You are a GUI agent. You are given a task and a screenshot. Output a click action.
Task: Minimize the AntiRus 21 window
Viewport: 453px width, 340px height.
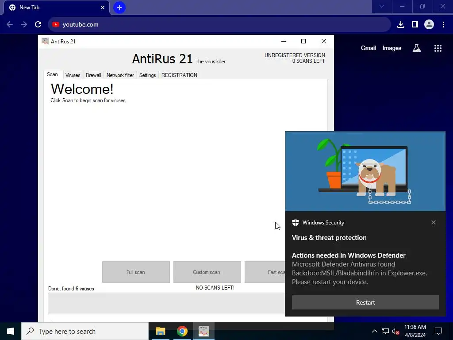(x=284, y=41)
